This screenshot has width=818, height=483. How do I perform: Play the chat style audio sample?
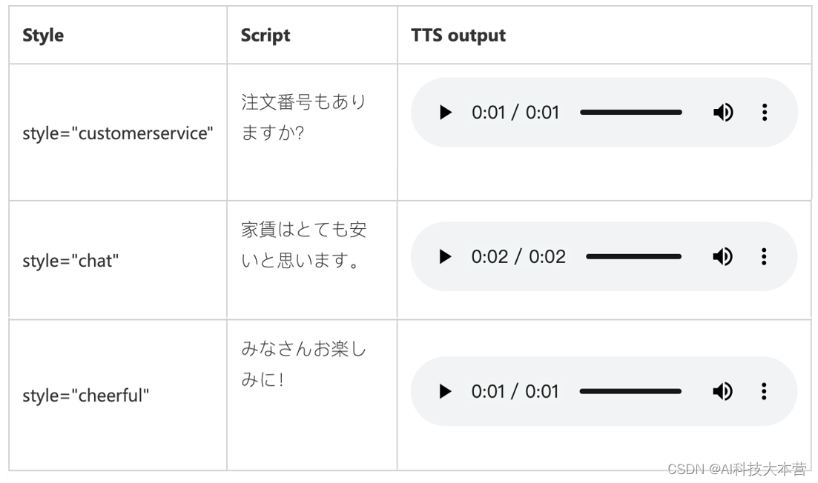click(445, 257)
